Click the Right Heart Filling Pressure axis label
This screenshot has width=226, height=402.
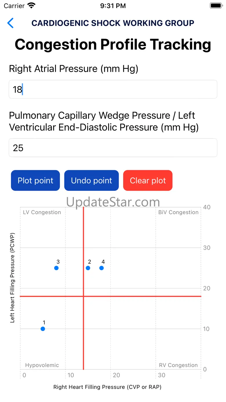point(107,387)
